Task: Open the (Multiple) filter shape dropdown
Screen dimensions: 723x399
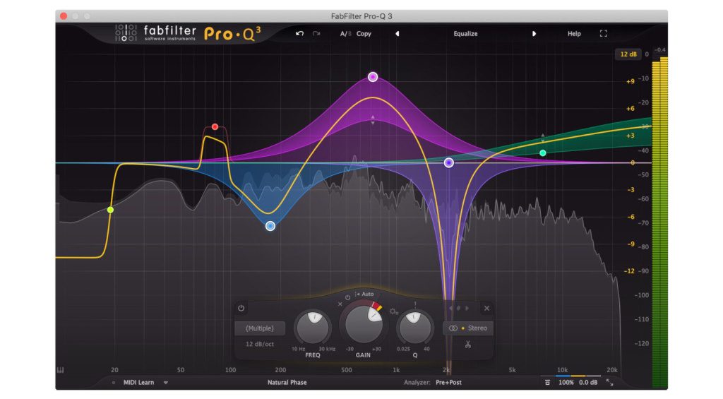Action: pos(260,328)
